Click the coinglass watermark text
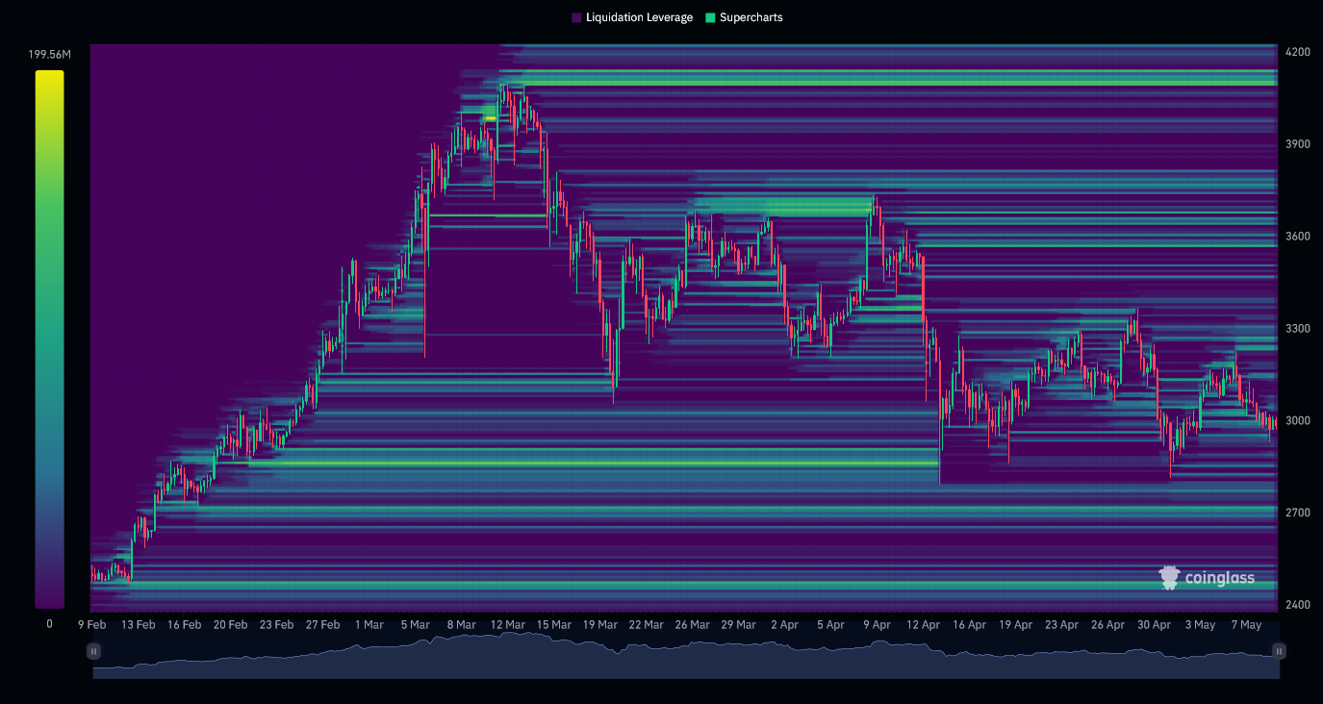1323x704 pixels. coord(1219,578)
